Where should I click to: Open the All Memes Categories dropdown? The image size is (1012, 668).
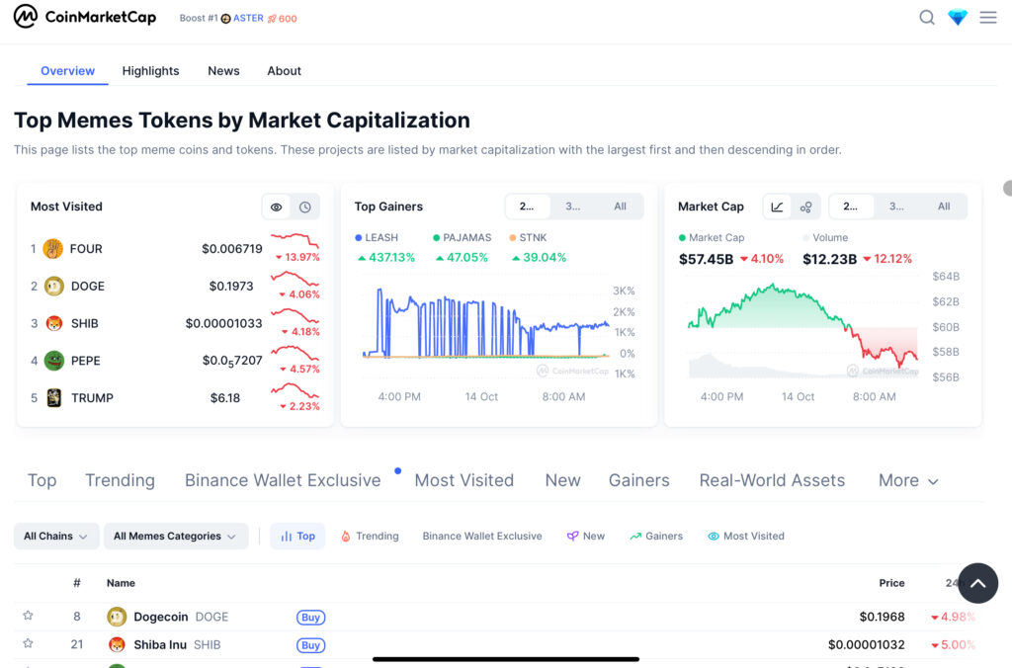[x=176, y=536]
